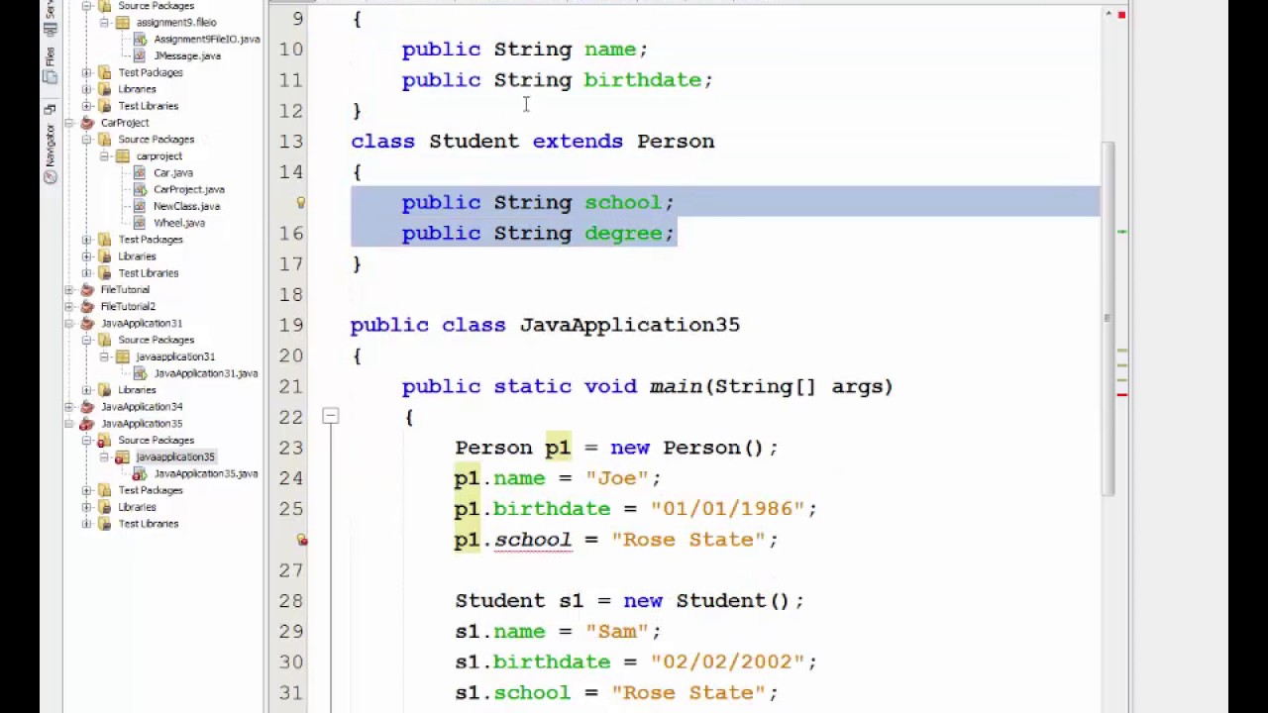The image size is (1268, 713).
Task: Expand the JavaApplication34 project node
Action: pos(69,406)
